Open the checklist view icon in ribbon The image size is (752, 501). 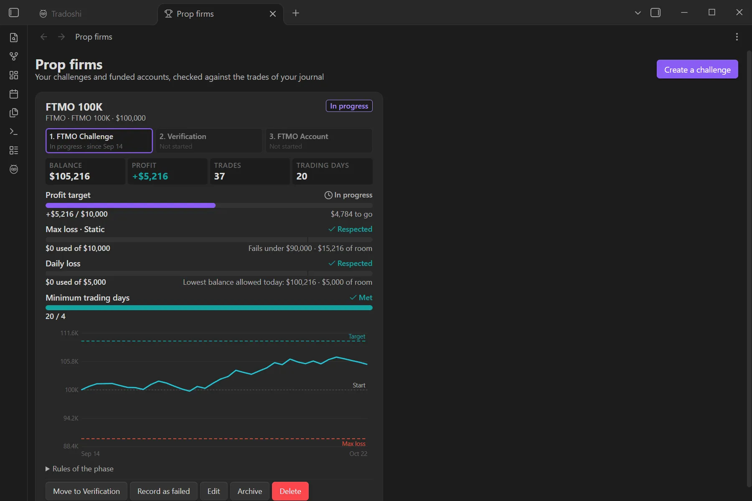[x=14, y=150]
